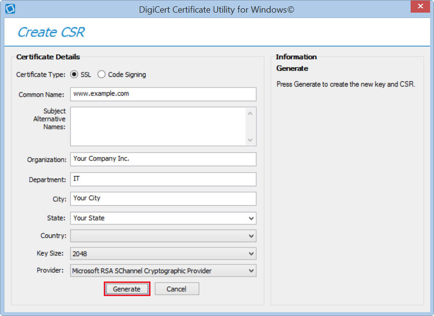Viewport: 434px width, 316px height.
Task: Click the window title bar text
Action: (217, 9)
